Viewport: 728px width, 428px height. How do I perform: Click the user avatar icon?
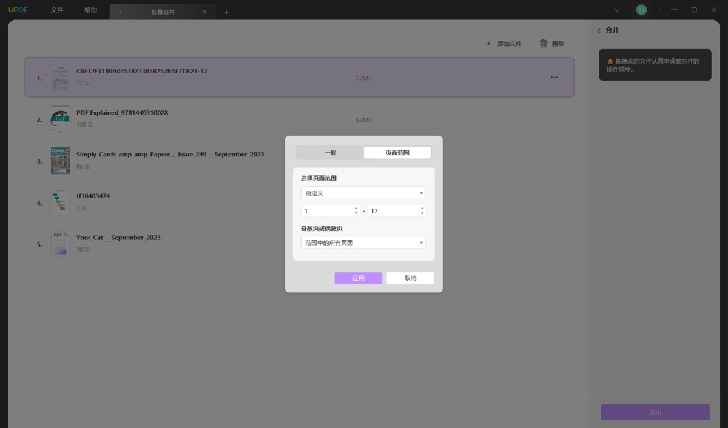click(641, 10)
